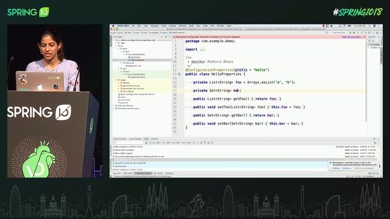The height and width of the screenshot is (219, 390).
Task: Collapse the src folder in project tree
Action: pos(116,46)
